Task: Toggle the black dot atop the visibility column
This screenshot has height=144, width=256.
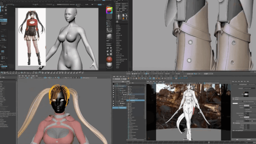Action: click(114, 84)
